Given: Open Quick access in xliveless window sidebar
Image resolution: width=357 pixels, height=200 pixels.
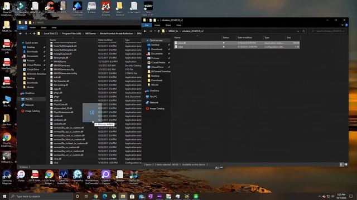Looking at the screenshot, I should [156, 41].
